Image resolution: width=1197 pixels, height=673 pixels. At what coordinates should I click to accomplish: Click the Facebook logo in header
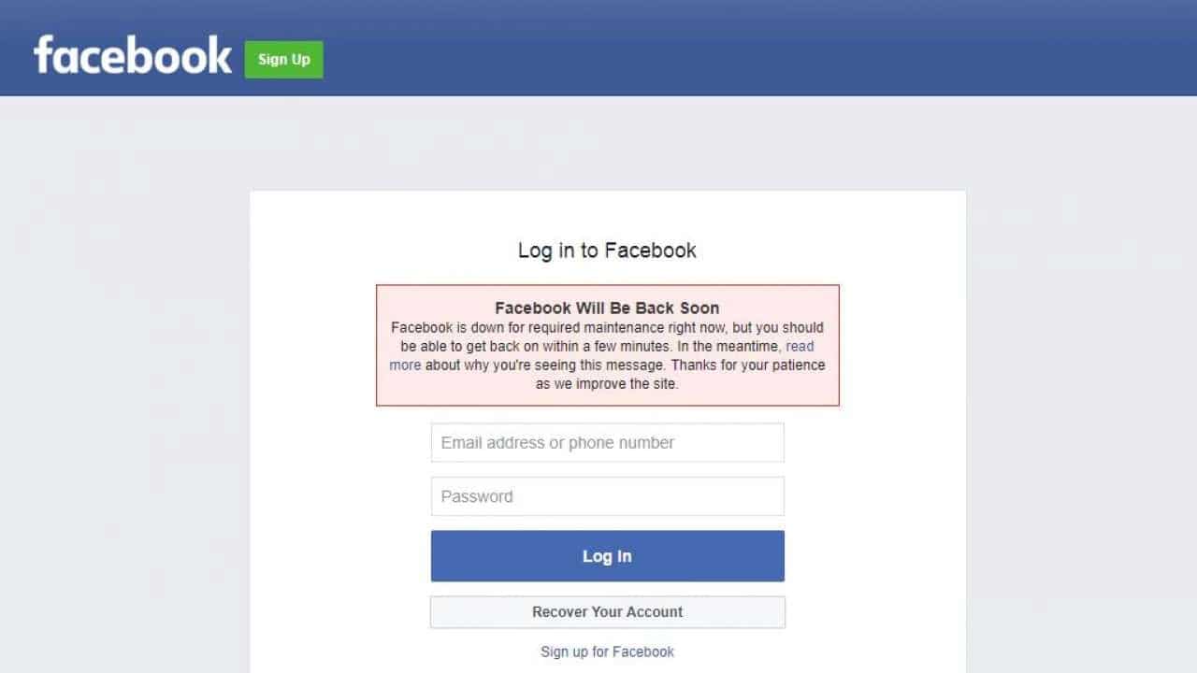(x=133, y=56)
